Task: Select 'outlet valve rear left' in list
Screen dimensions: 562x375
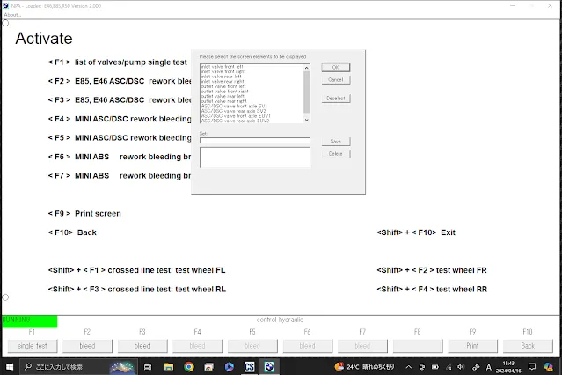Action: [x=223, y=96]
